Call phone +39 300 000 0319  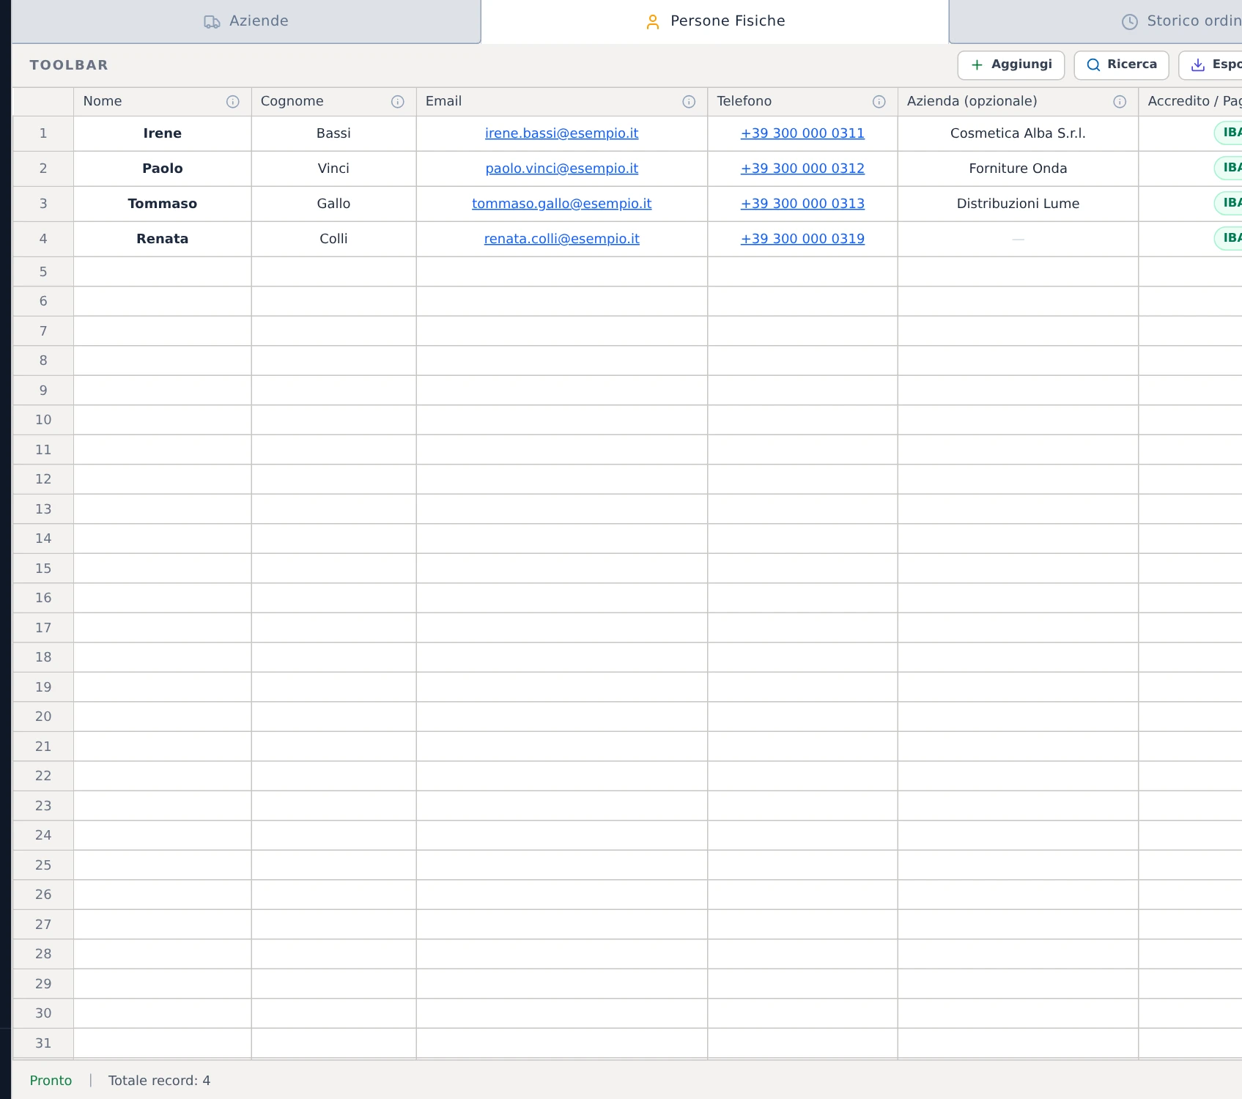coord(802,239)
